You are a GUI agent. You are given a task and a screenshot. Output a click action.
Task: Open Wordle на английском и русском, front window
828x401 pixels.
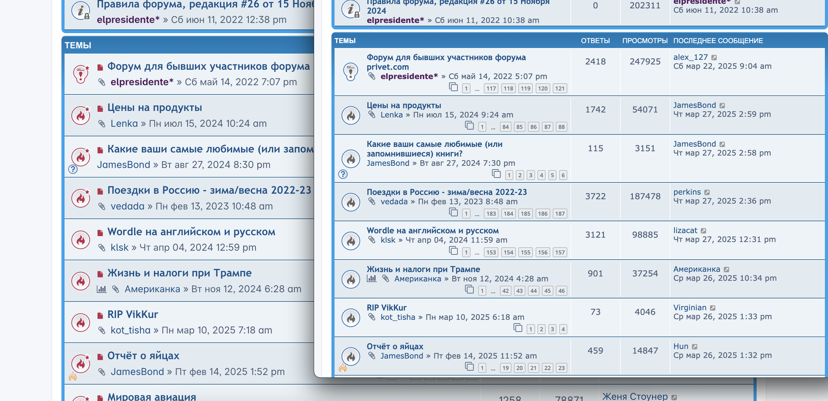pyautogui.click(x=433, y=231)
